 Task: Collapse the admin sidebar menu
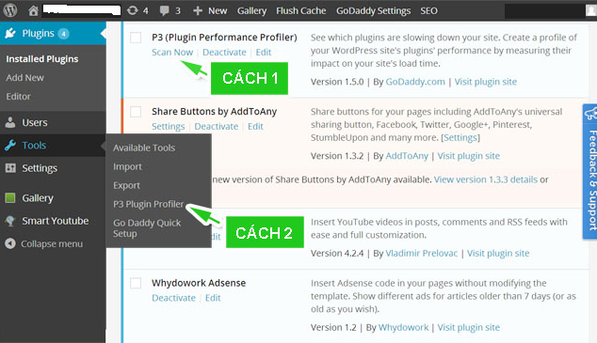[52, 244]
